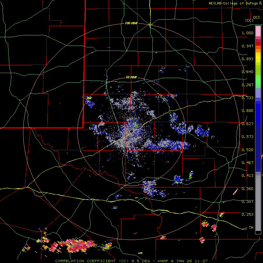The image size is (263, 263).
Task: Click the CORRELATION COEFFICIENT (CC) product title
Action: coord(93,261)
